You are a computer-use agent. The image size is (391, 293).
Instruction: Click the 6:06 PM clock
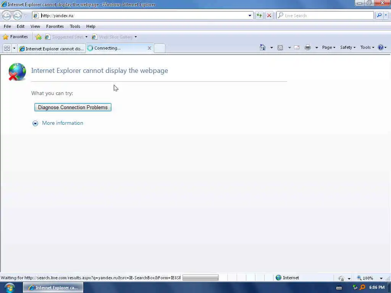click(x=377, y=288)
